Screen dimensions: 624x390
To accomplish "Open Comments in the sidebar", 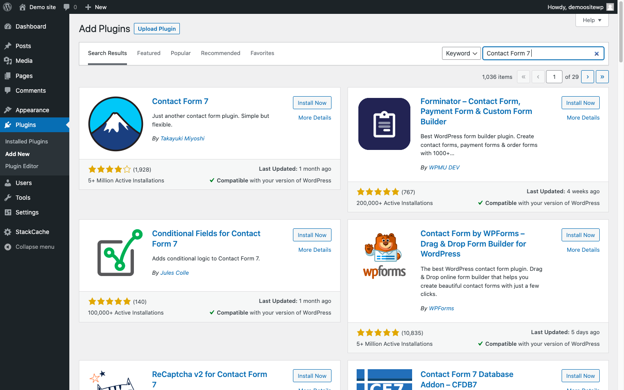I will point(35,91).
